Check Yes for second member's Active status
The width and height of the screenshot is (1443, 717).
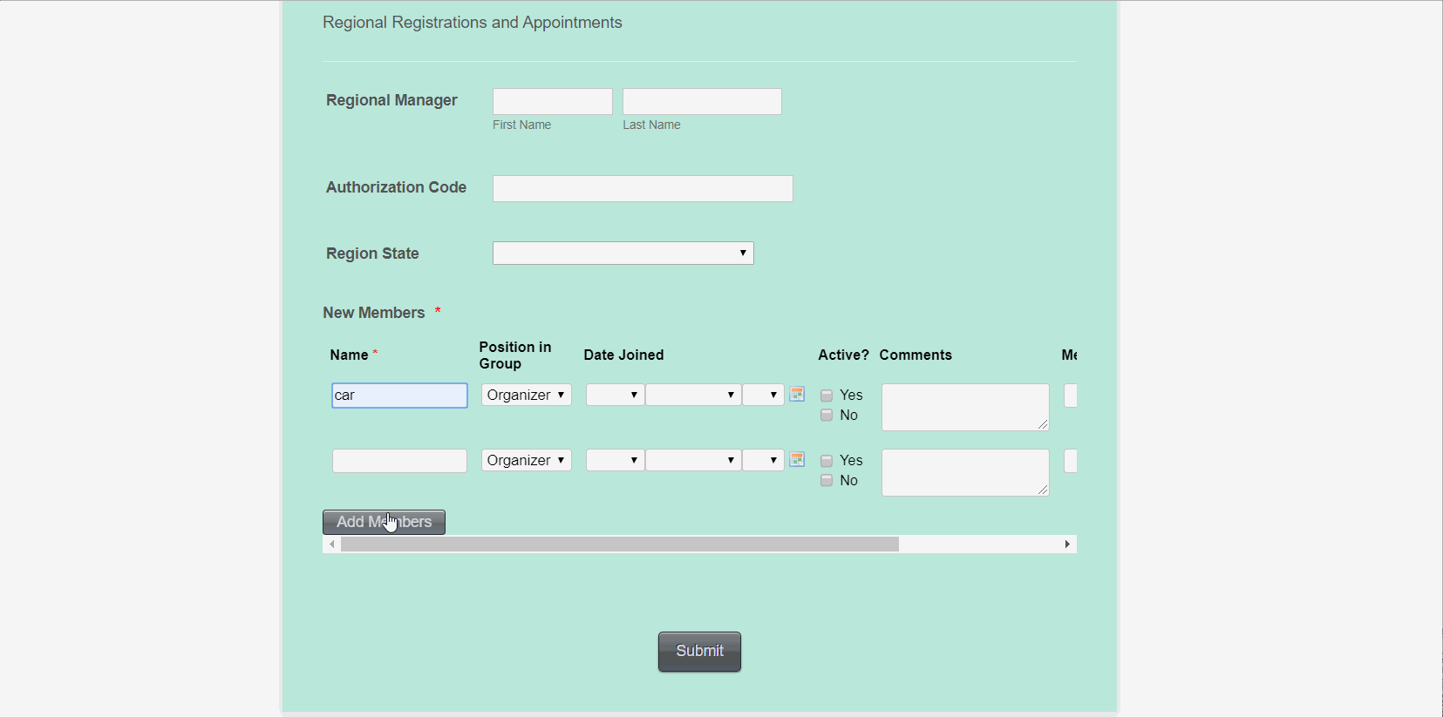tap(827, 461)
